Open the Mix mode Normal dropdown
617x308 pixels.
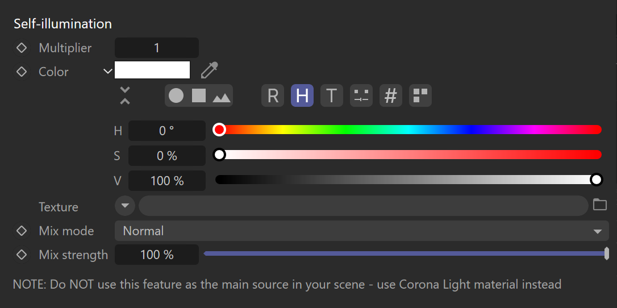[362, 231]
